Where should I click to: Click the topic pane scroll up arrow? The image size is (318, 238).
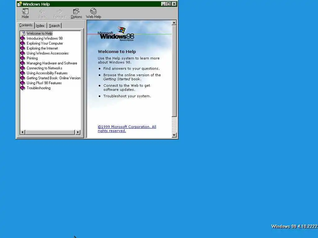coord(174,23)
